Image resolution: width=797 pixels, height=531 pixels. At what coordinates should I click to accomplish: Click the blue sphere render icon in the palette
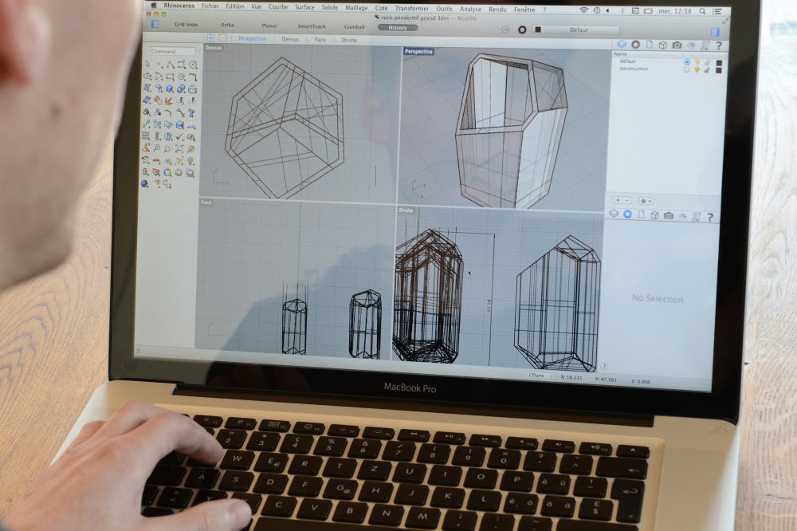pyautogui.click(x=145, y=183)
